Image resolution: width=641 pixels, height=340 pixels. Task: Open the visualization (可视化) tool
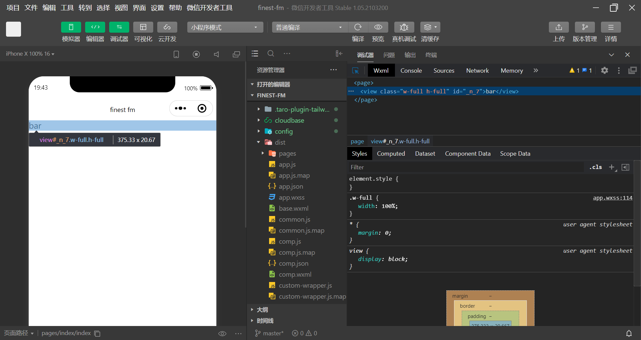[143, 27]
